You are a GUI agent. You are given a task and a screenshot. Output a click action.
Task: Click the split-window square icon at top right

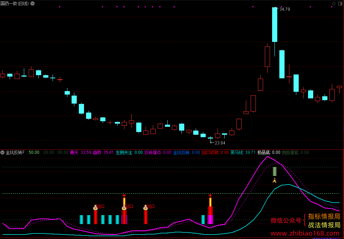click(340, 3)
